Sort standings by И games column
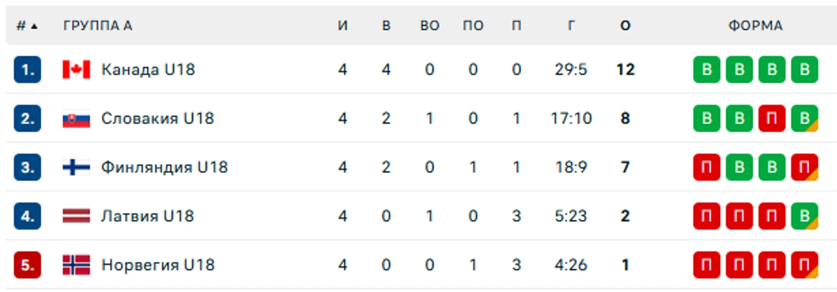The image size is (837, 292). tap(343, 26)
